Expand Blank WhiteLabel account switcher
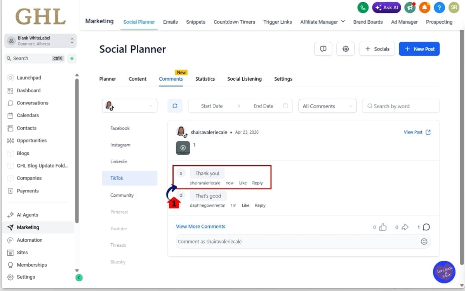The image size is (466, 291). (x=40, y=41)
